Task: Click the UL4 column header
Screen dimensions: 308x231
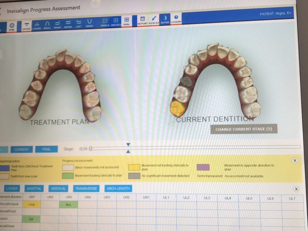Action: (228, 198)
